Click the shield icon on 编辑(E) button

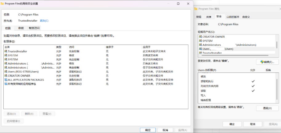pos(262,62)
